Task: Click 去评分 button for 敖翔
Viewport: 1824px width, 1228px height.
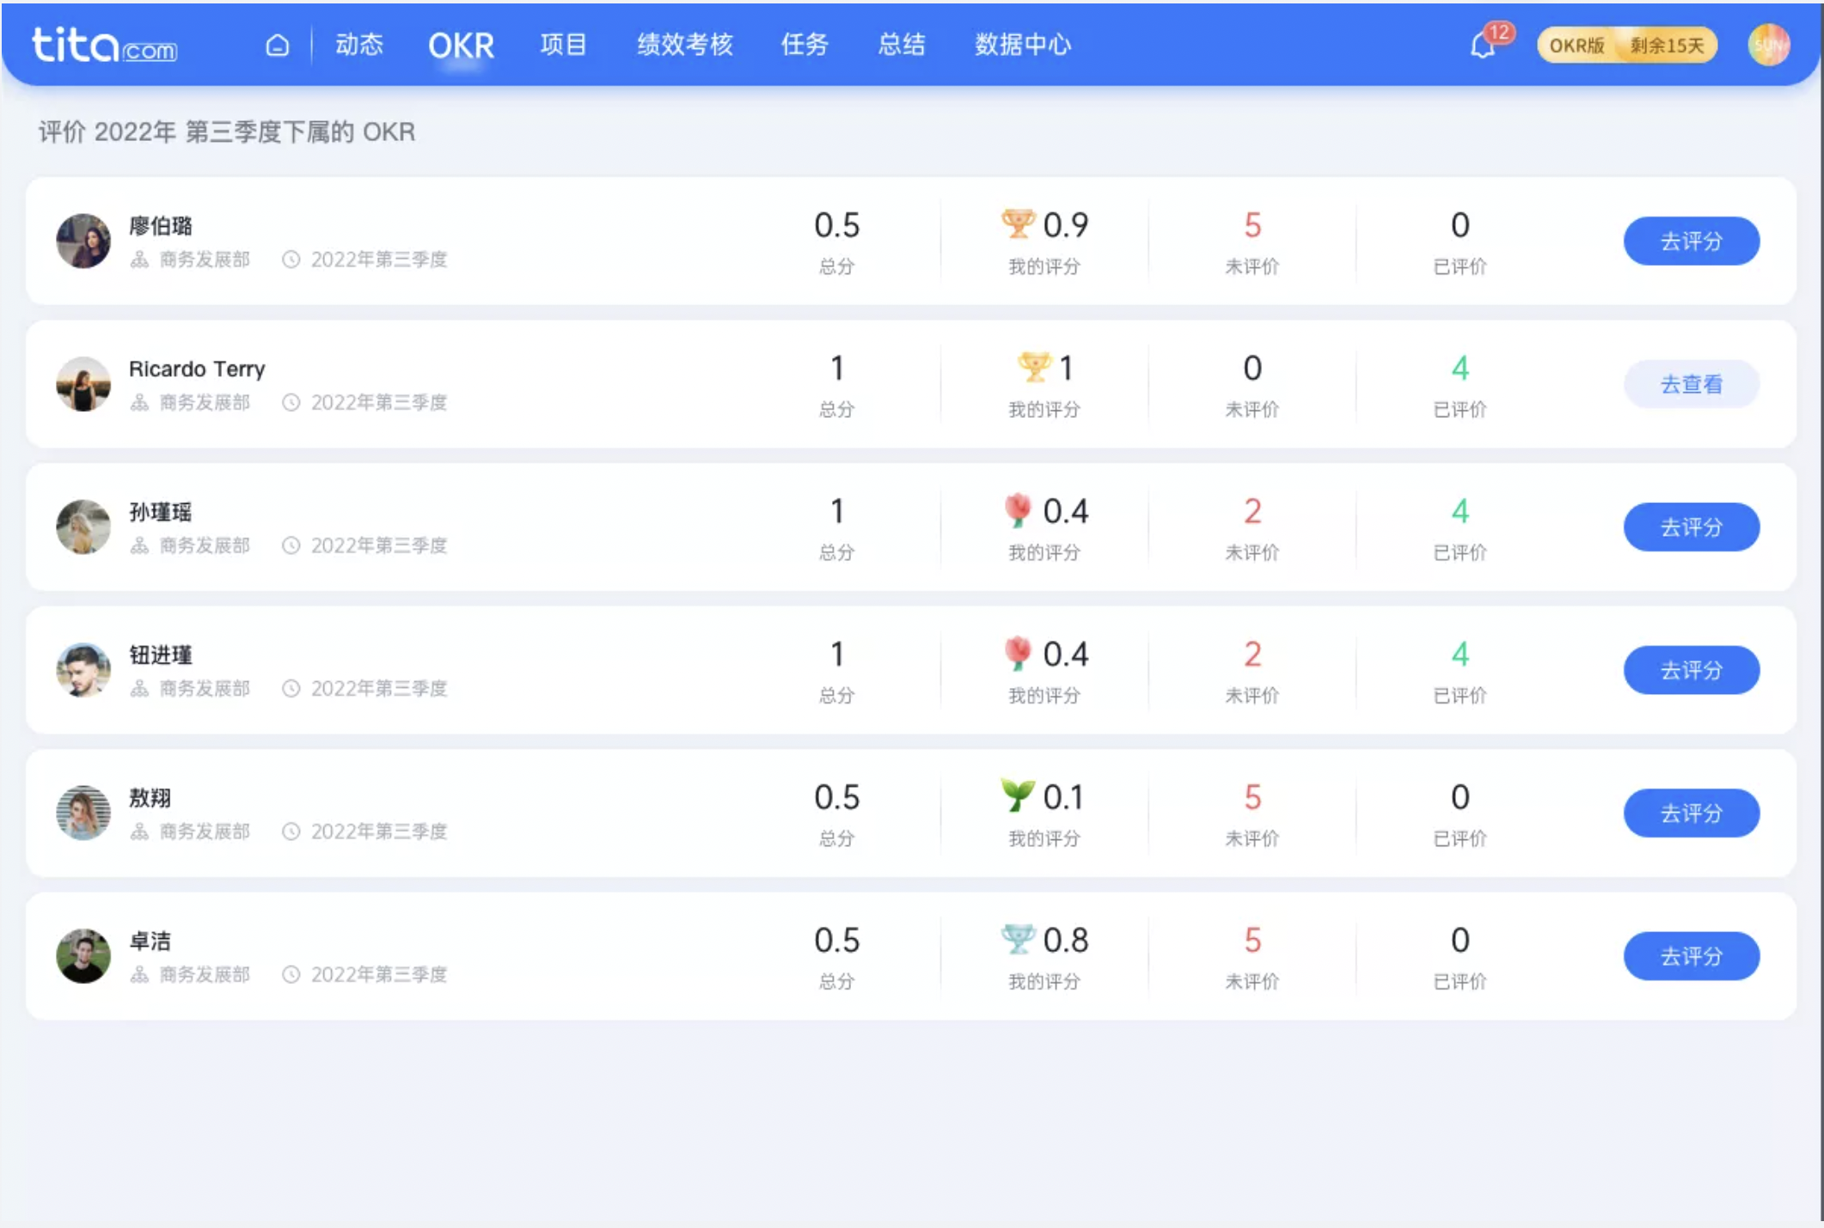Action: click(1691, 813)
